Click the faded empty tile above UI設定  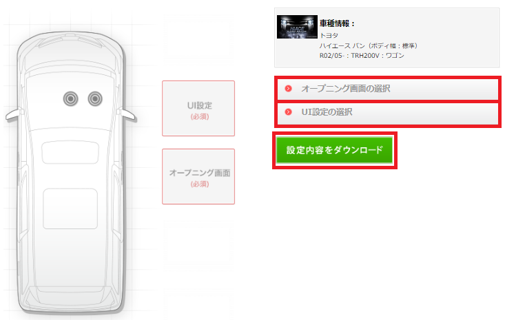tap(198, 40)
